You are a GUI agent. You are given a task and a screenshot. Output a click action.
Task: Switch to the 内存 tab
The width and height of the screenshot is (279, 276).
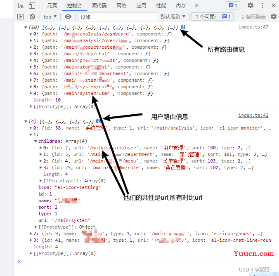coord(181,5)
